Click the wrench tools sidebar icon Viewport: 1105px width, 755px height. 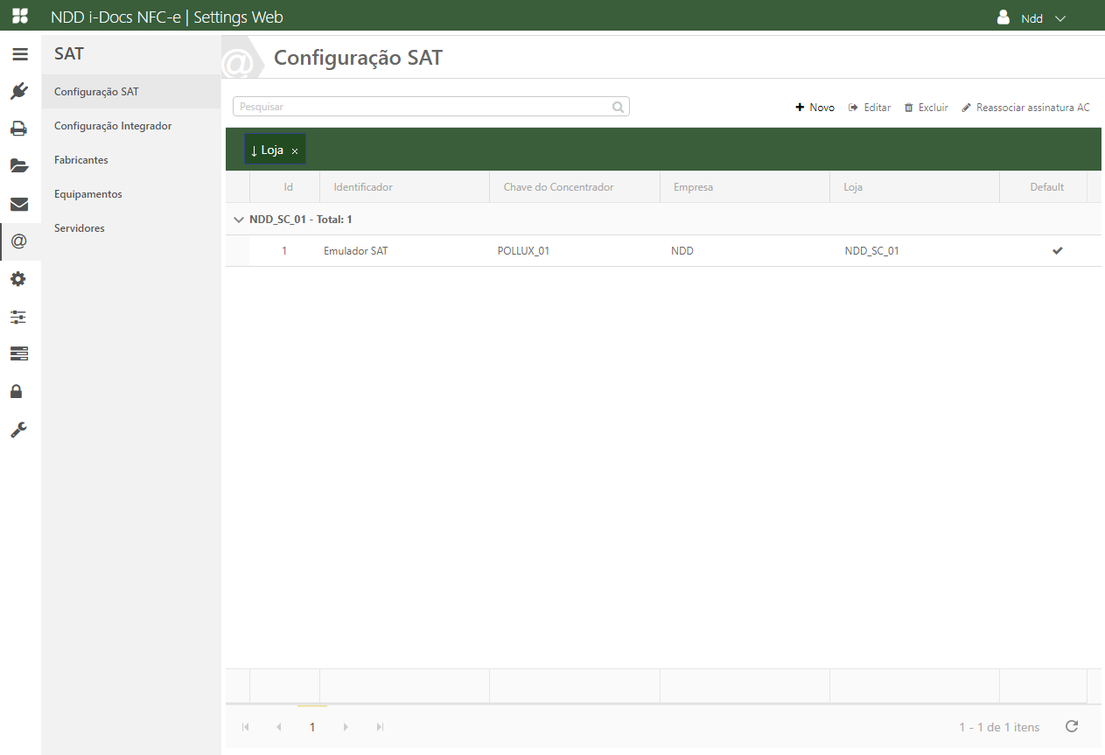pos(19,430)
